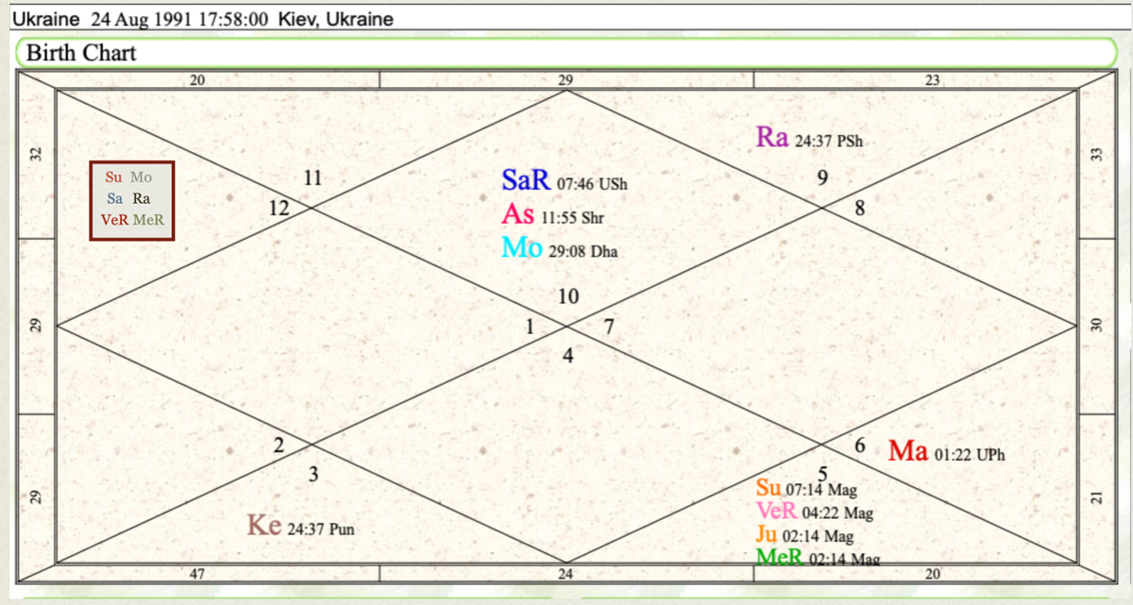This screenshot has width=1133, height=605.
Task: Click 'MeR' in the red legend box
Action: pos(148,219)
